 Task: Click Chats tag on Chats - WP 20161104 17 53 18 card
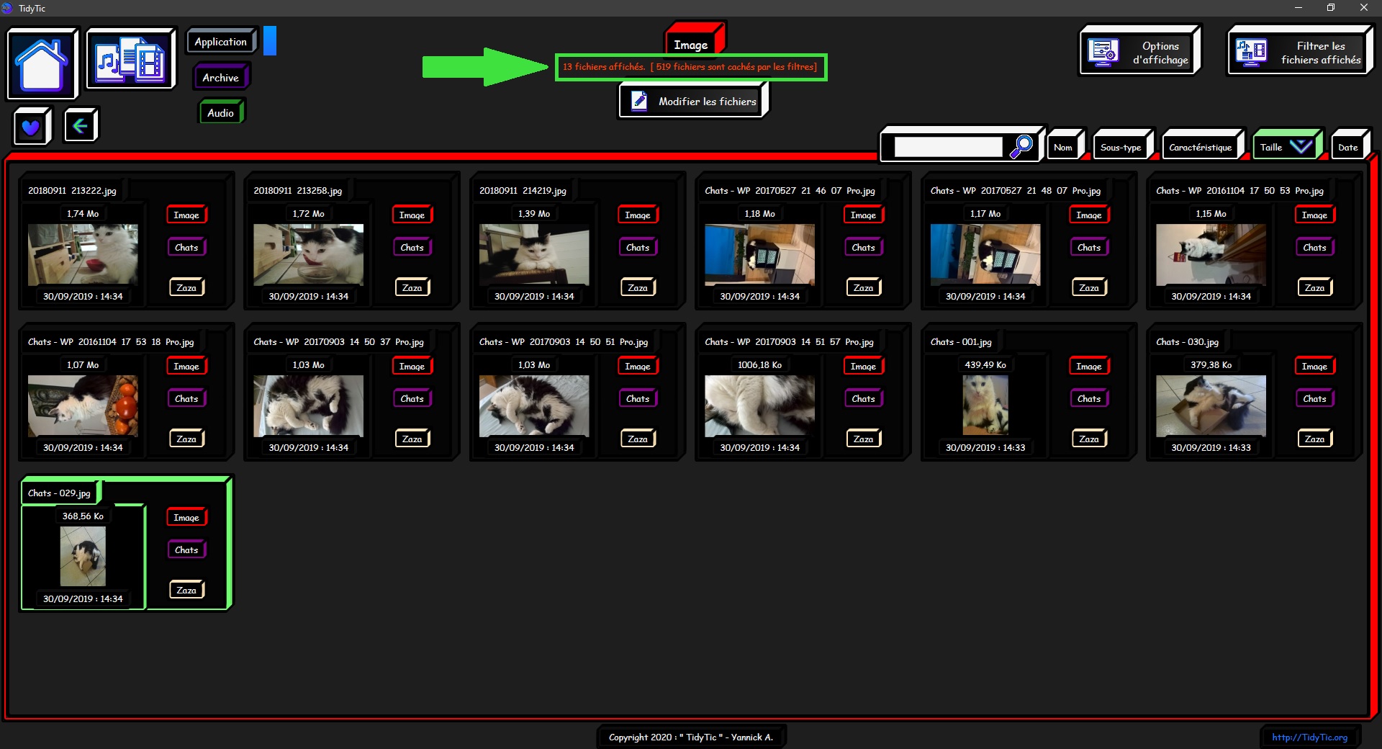(186, 398)
